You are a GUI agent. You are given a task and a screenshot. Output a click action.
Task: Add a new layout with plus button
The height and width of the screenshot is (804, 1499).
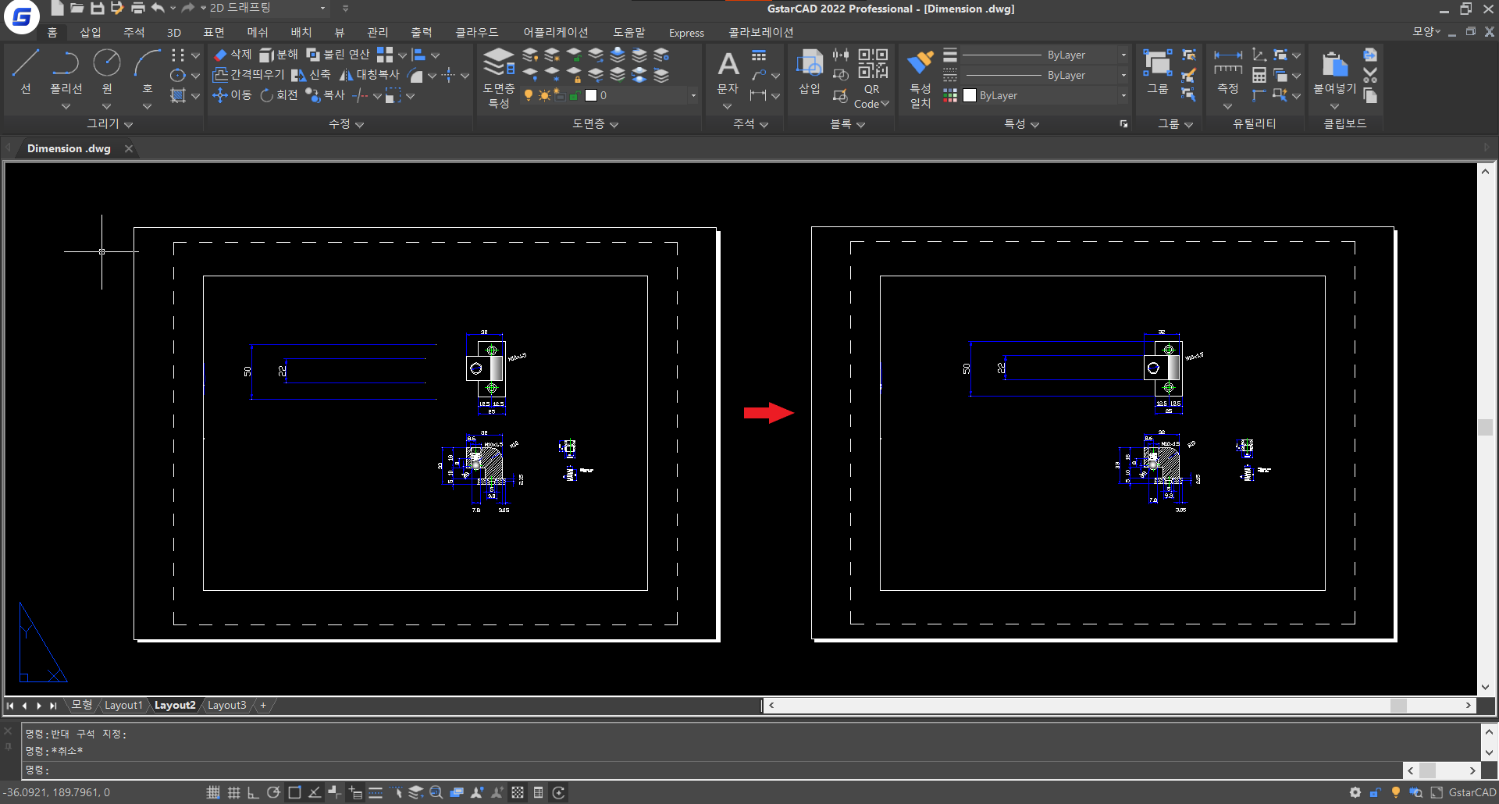(x=263, y=705)
